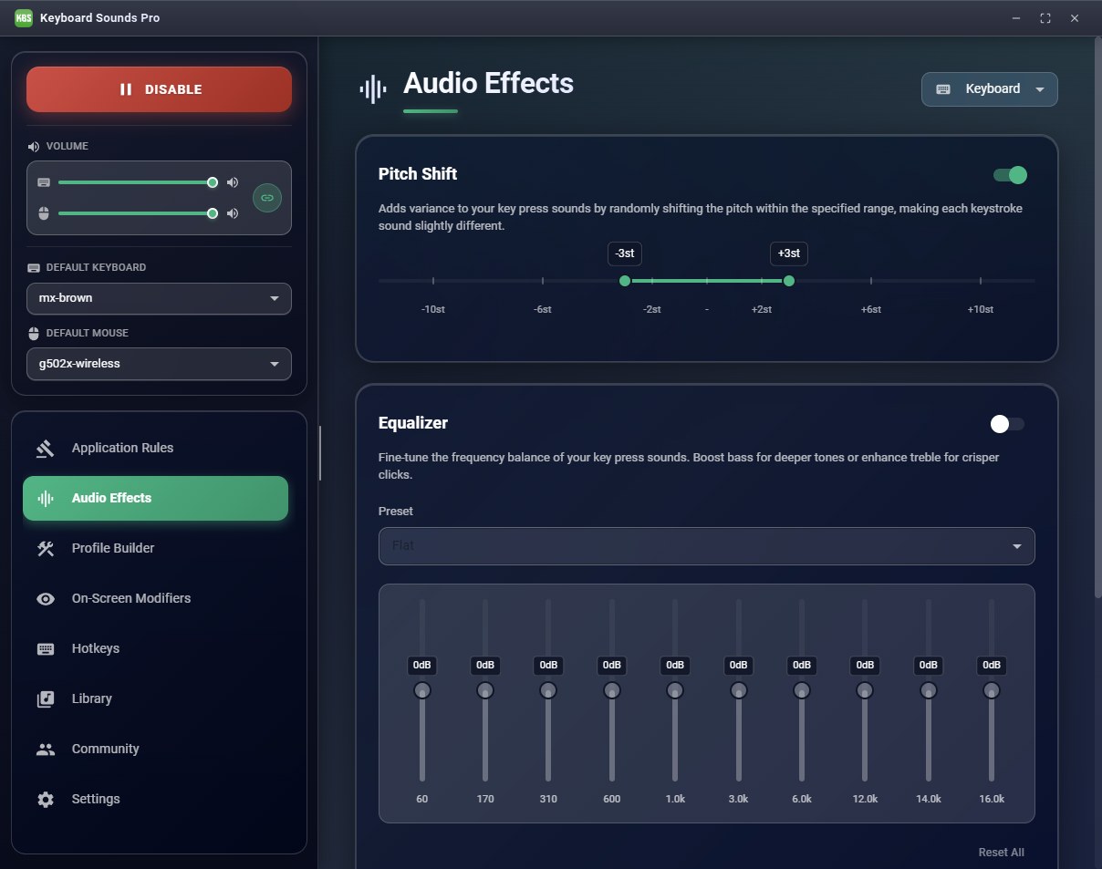The width and height of the screenshot is (1102, 869).
Task: Open the Keyboard device selector dropdown
Action: pos(990,89)
